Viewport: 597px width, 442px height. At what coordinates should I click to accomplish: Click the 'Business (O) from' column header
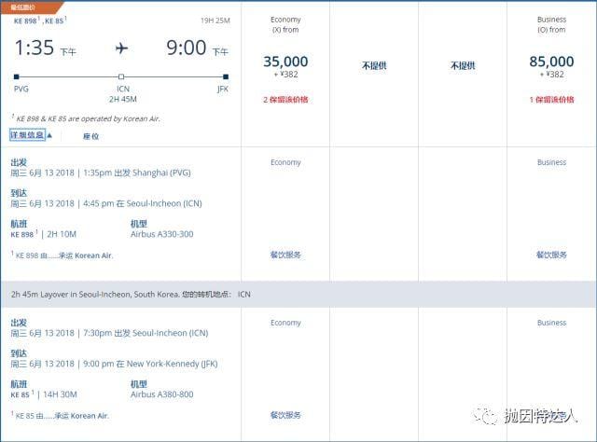click(551, 24)
